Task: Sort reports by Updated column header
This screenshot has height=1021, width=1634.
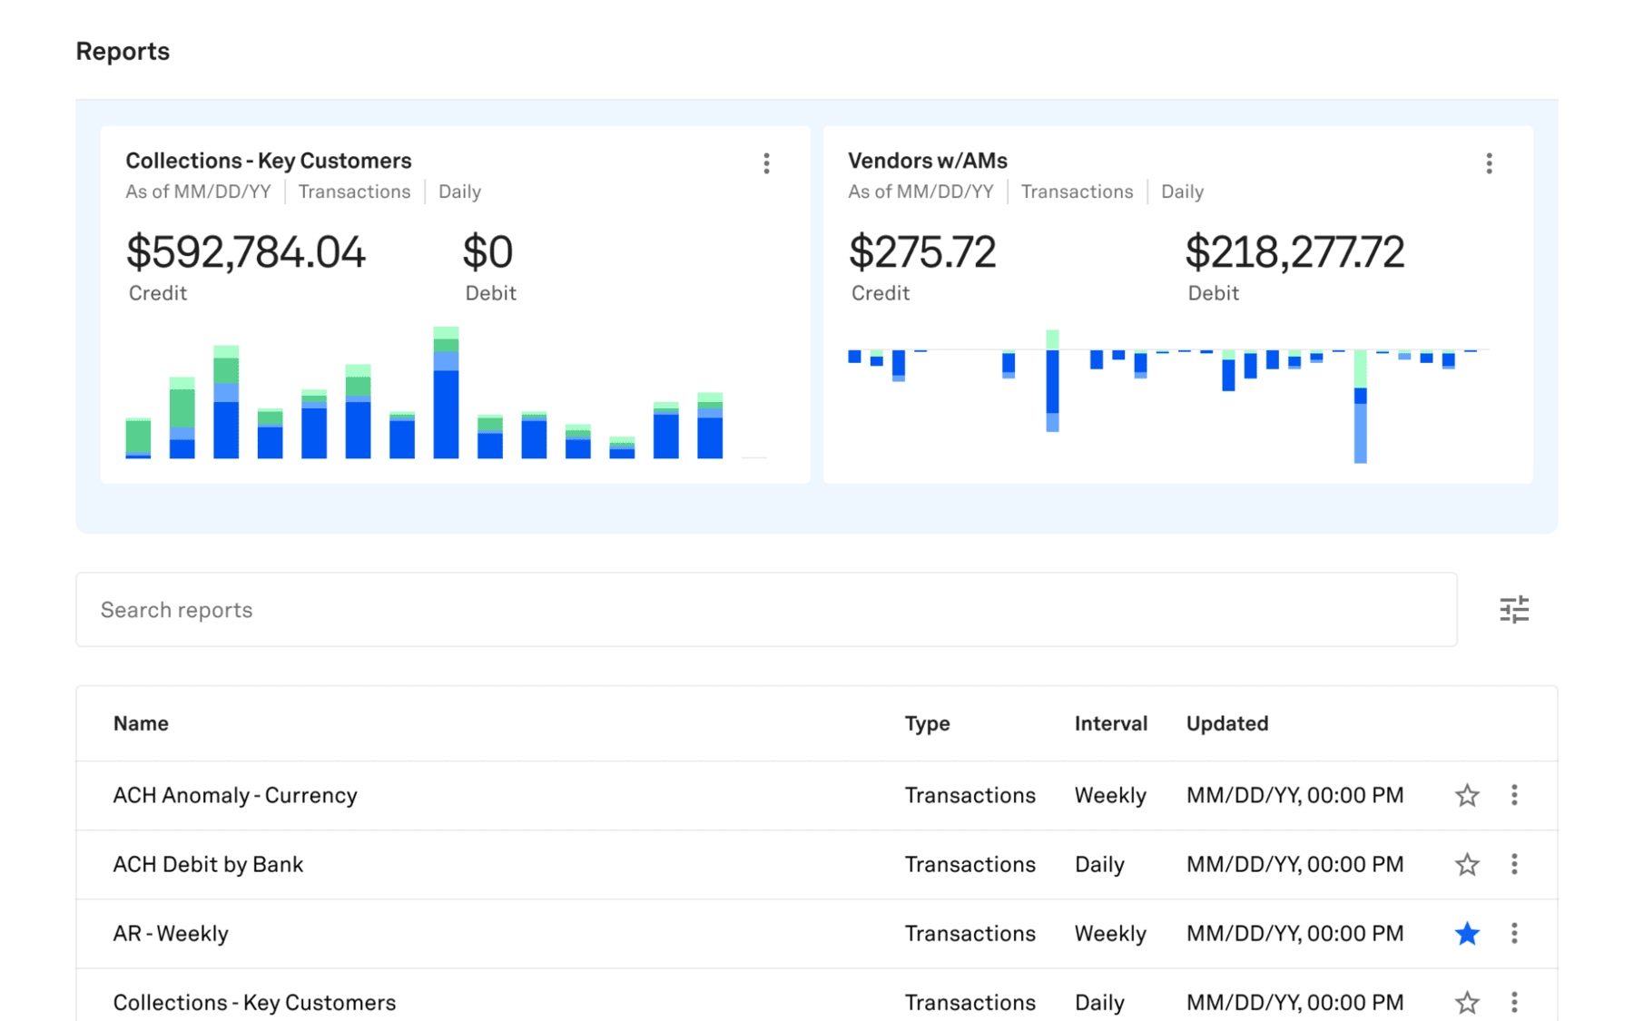Action: [x=1226, y=723]
